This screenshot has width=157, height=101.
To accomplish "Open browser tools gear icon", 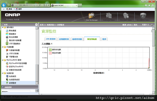I will pyautogui.click(x=153, y=5).
